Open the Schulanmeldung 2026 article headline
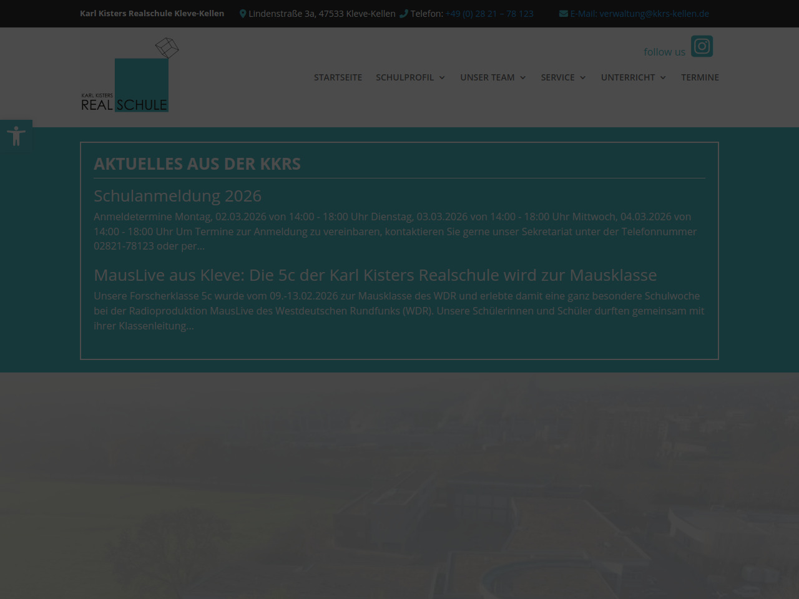 point(177,196)
